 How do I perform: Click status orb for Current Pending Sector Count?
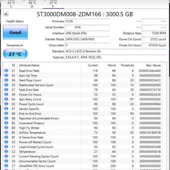[6, 156]
